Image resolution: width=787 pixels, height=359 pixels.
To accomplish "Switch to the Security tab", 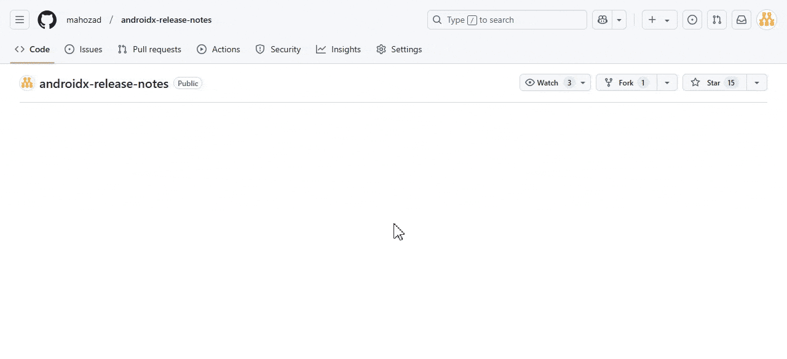I will tap(278, 49).
